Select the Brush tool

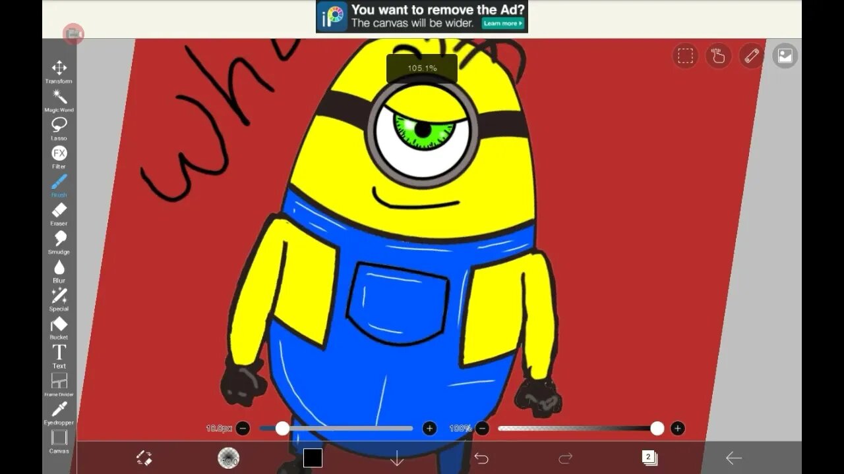[x=59, y=186]
